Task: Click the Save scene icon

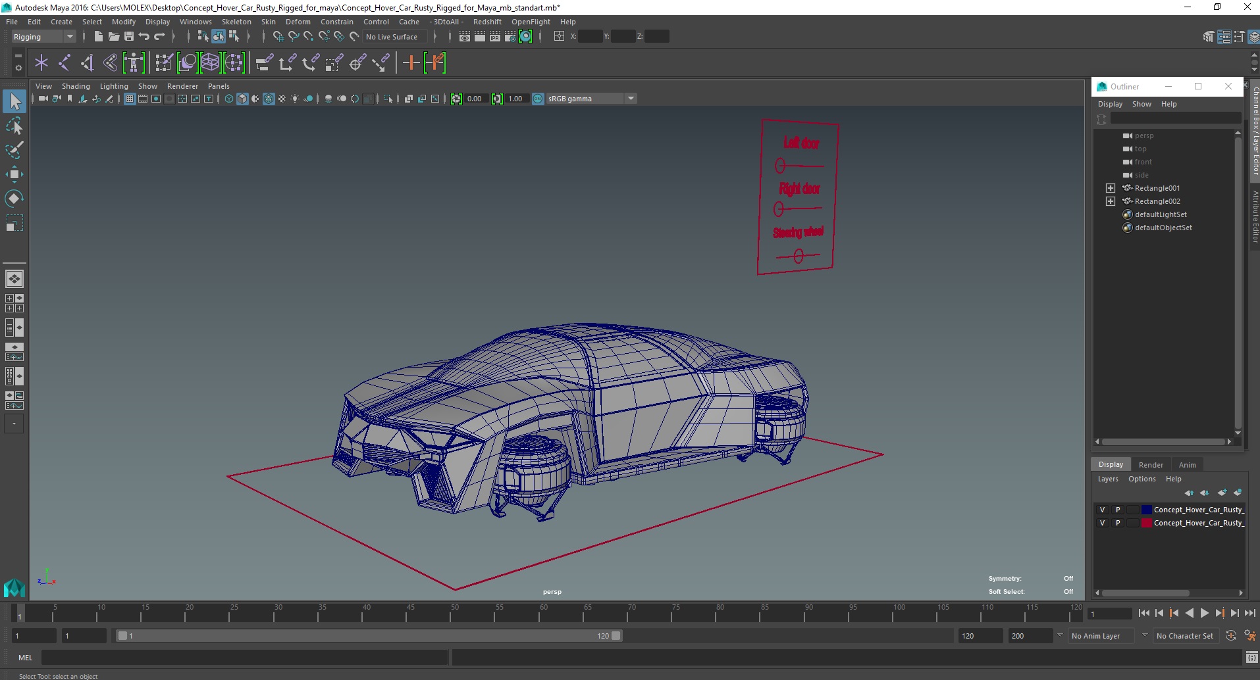Action: click(x=128, y=37)
